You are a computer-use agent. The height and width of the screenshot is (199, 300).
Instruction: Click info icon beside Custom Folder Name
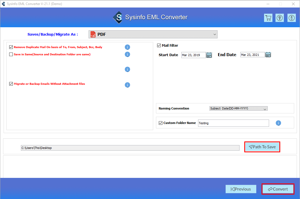pyautogui.click(x=278, y=123)
